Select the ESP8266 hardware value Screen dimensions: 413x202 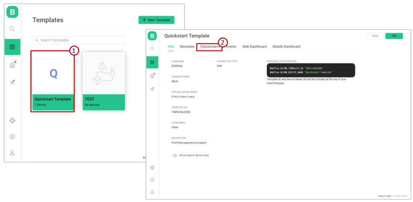click(177, 66)
